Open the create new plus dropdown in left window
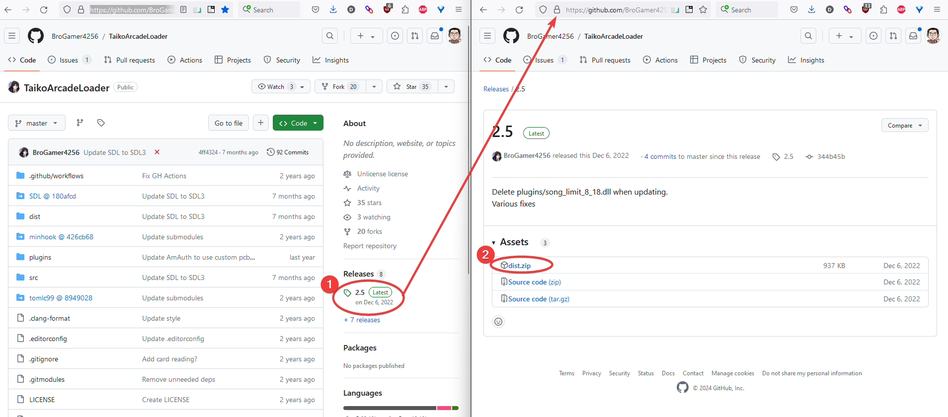The image size is (948, 417). click(366, 36)
